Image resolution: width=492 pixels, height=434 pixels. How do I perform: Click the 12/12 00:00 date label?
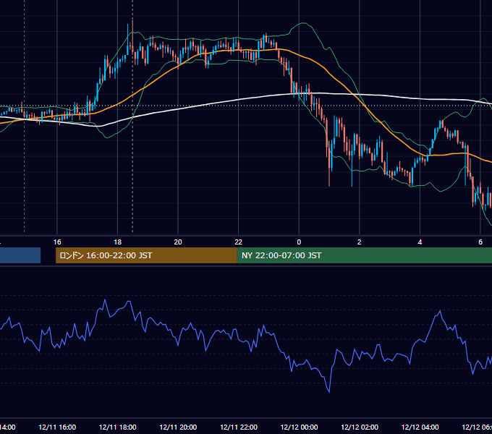[x=299, y=427]
